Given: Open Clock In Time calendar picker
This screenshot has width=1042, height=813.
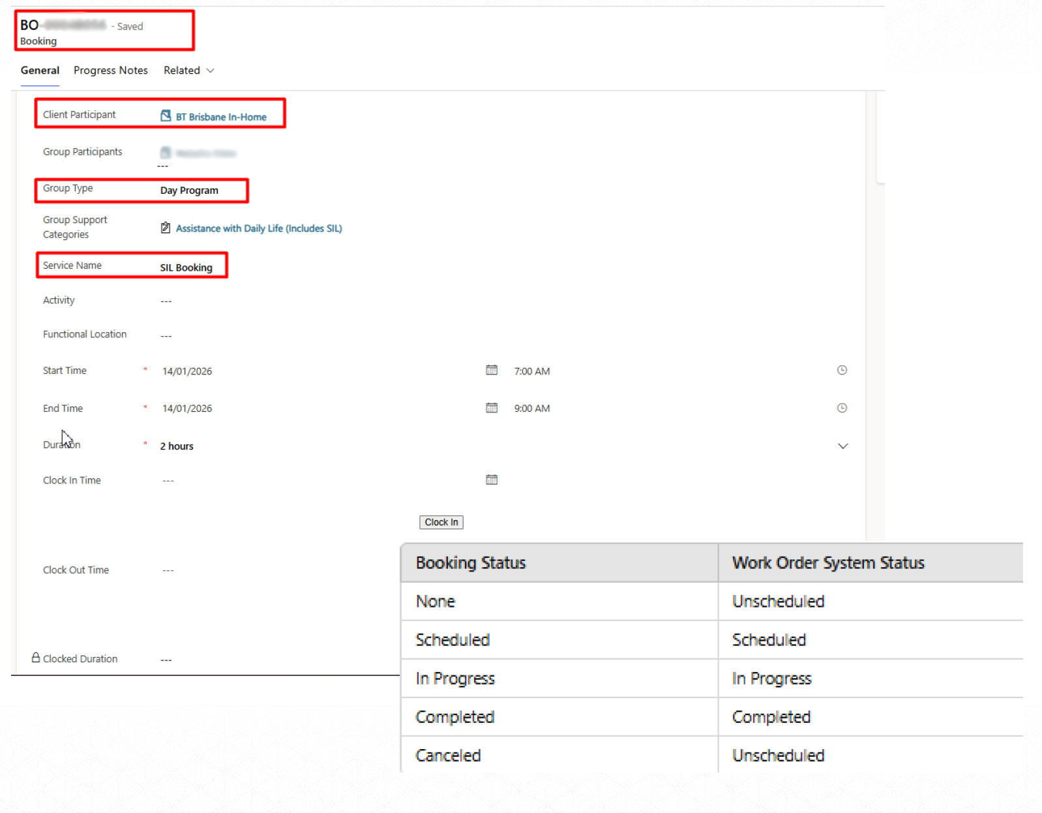Looking at the screenshot, I should tap(492, 480).
